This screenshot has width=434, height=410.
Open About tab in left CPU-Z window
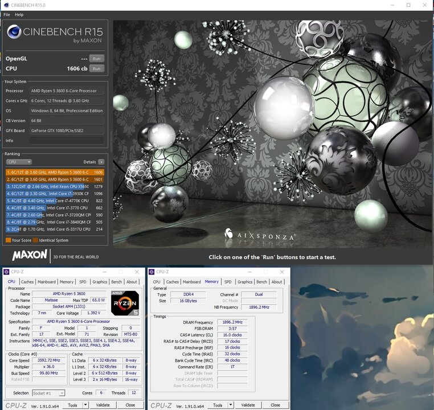point(132,282)
